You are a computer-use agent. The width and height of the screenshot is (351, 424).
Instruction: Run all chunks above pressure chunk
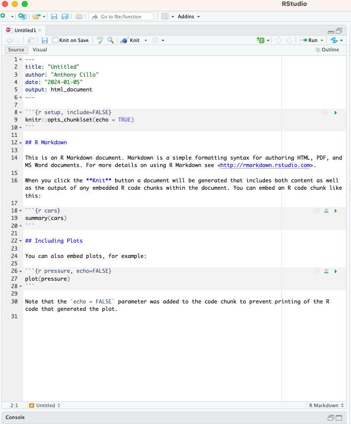(x=326, y=271)
